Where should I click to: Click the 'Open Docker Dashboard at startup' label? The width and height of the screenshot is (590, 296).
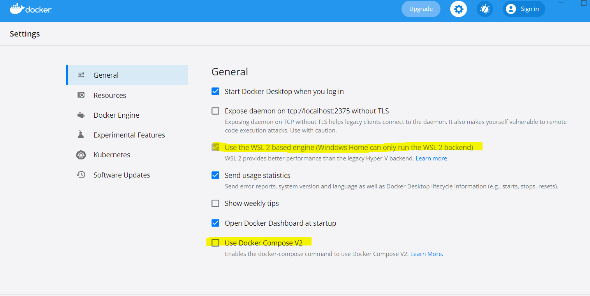(280, 223)
